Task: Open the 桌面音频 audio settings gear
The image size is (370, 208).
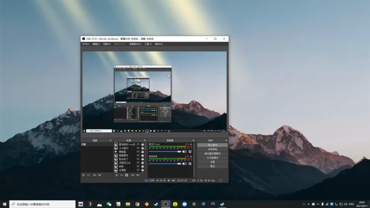Action: [x=190, y=164]
